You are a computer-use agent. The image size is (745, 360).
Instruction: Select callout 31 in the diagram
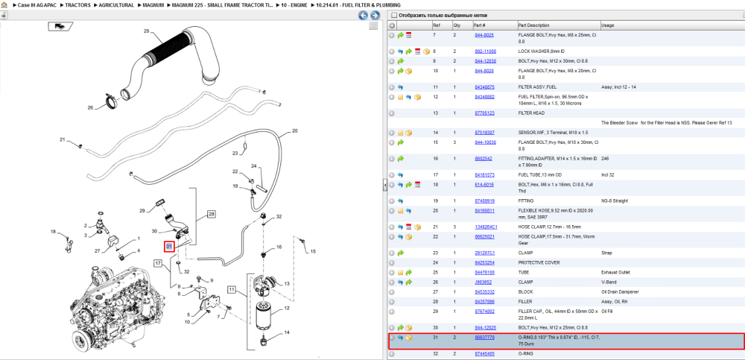[169, 247]
